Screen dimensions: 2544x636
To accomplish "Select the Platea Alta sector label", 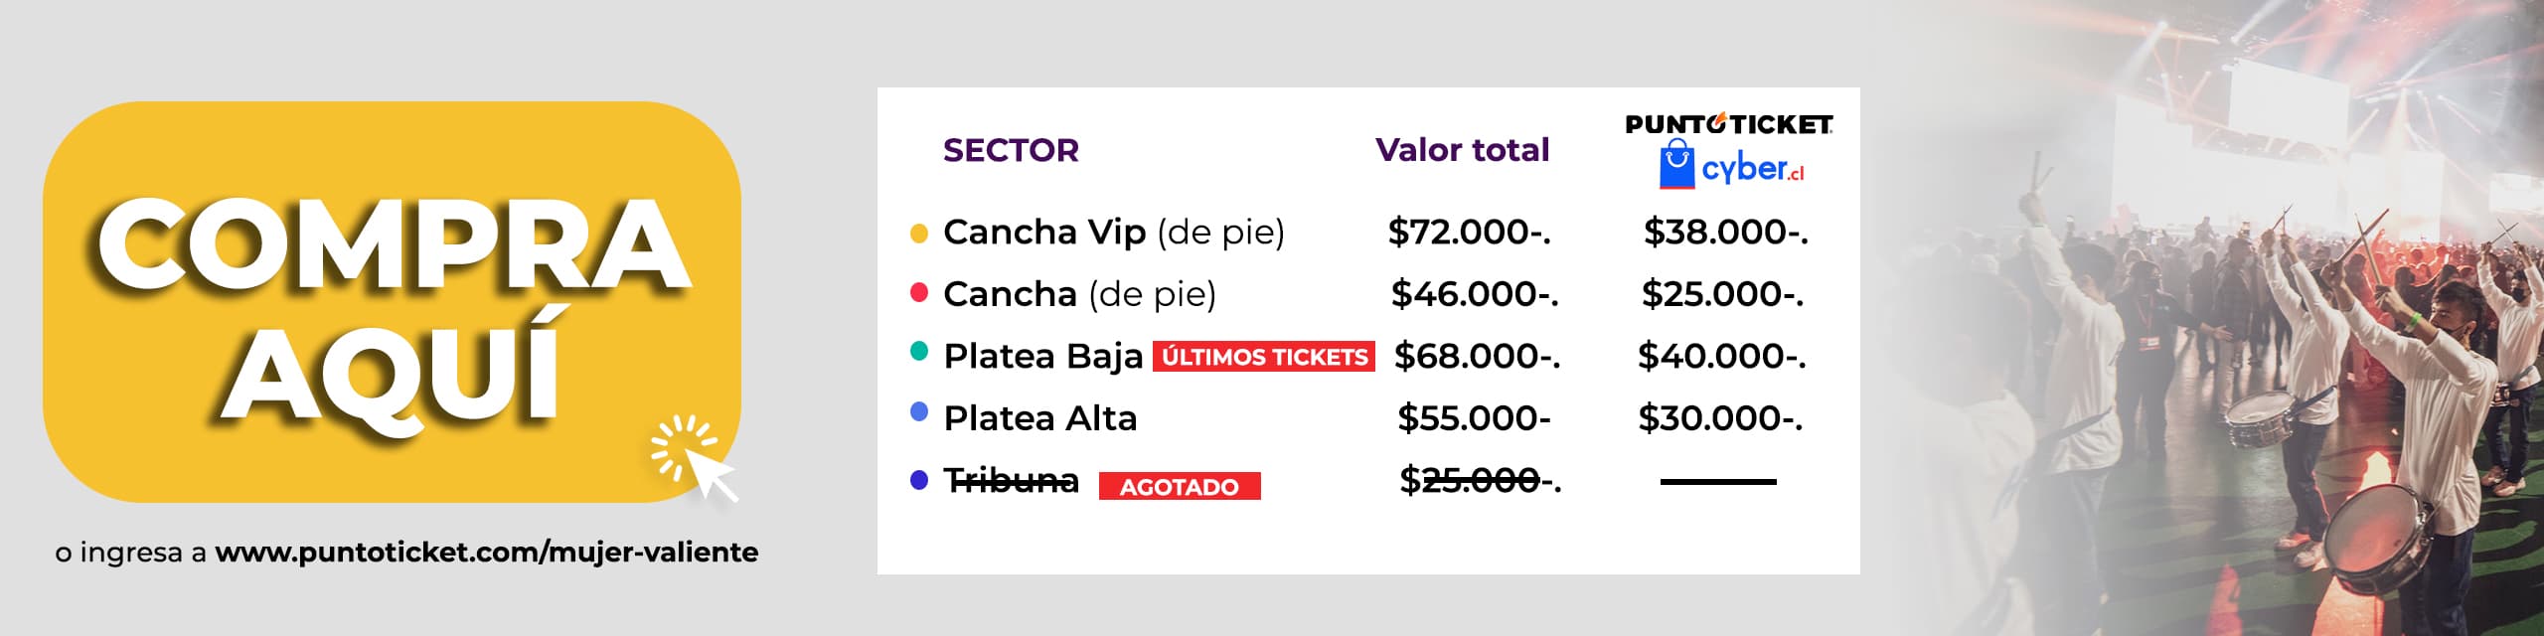I will pos(1039,418).
